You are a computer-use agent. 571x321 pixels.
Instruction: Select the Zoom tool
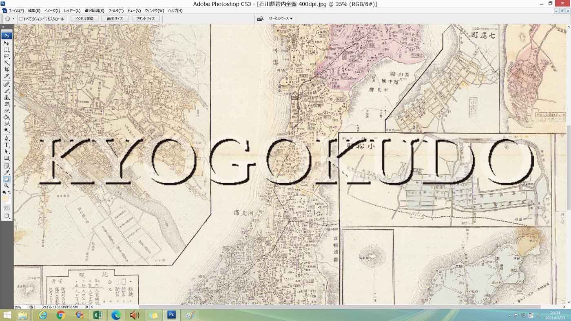tap(7, 185)
